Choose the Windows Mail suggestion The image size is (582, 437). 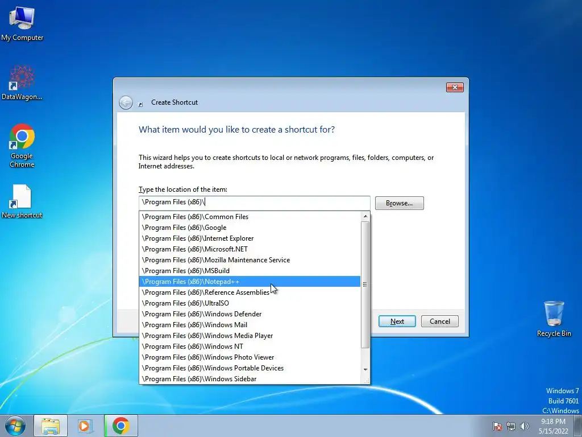[x=250, y=324]
